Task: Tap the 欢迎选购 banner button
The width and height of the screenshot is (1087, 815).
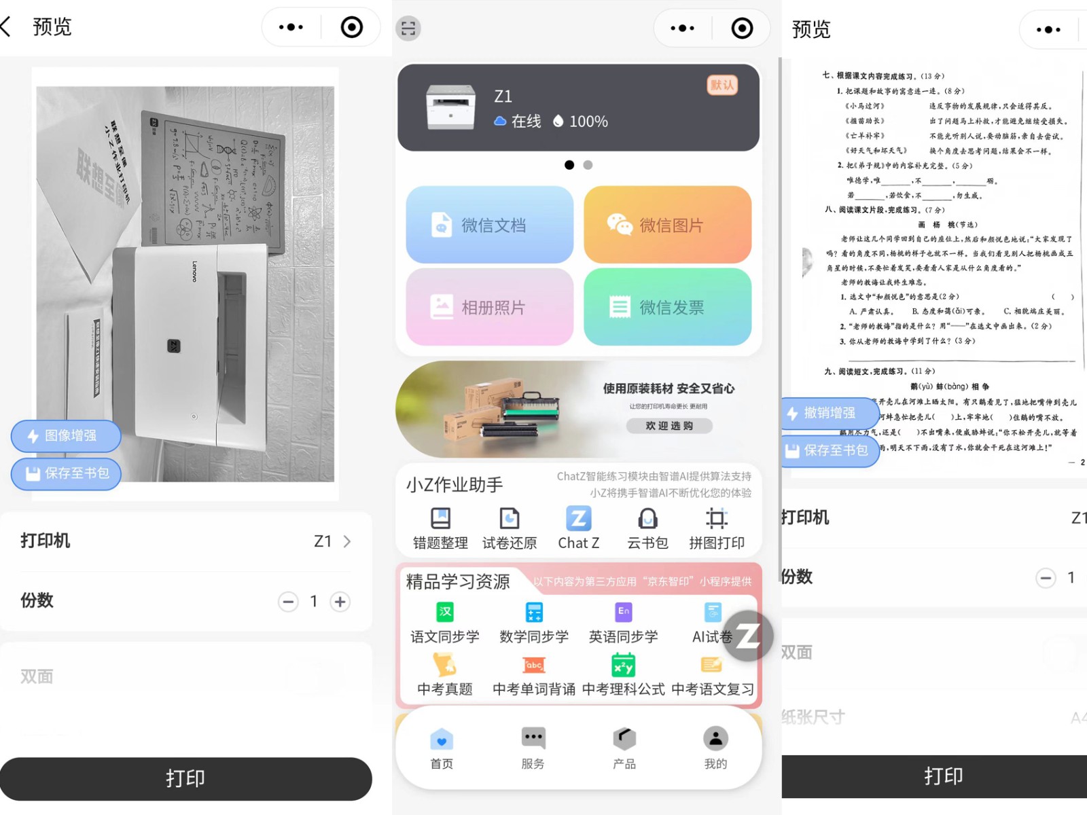Action: pos(669,426)
